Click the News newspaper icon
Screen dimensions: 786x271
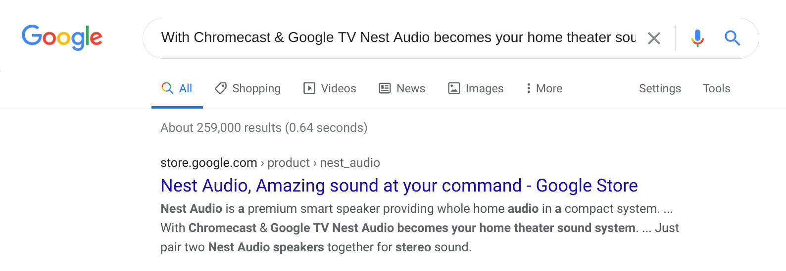[x=385, y=88]
